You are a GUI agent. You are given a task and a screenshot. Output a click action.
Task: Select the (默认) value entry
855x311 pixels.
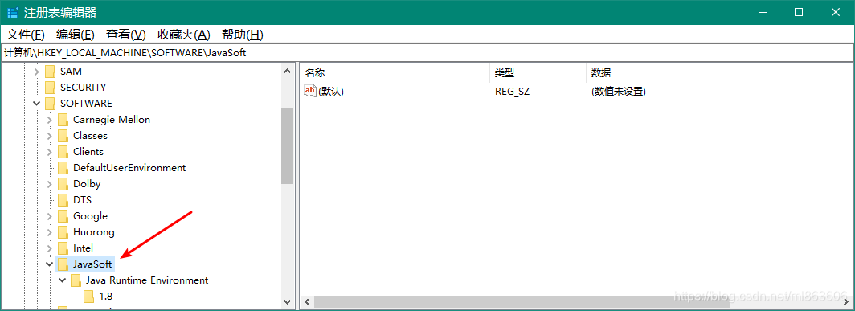pos(331,92)
